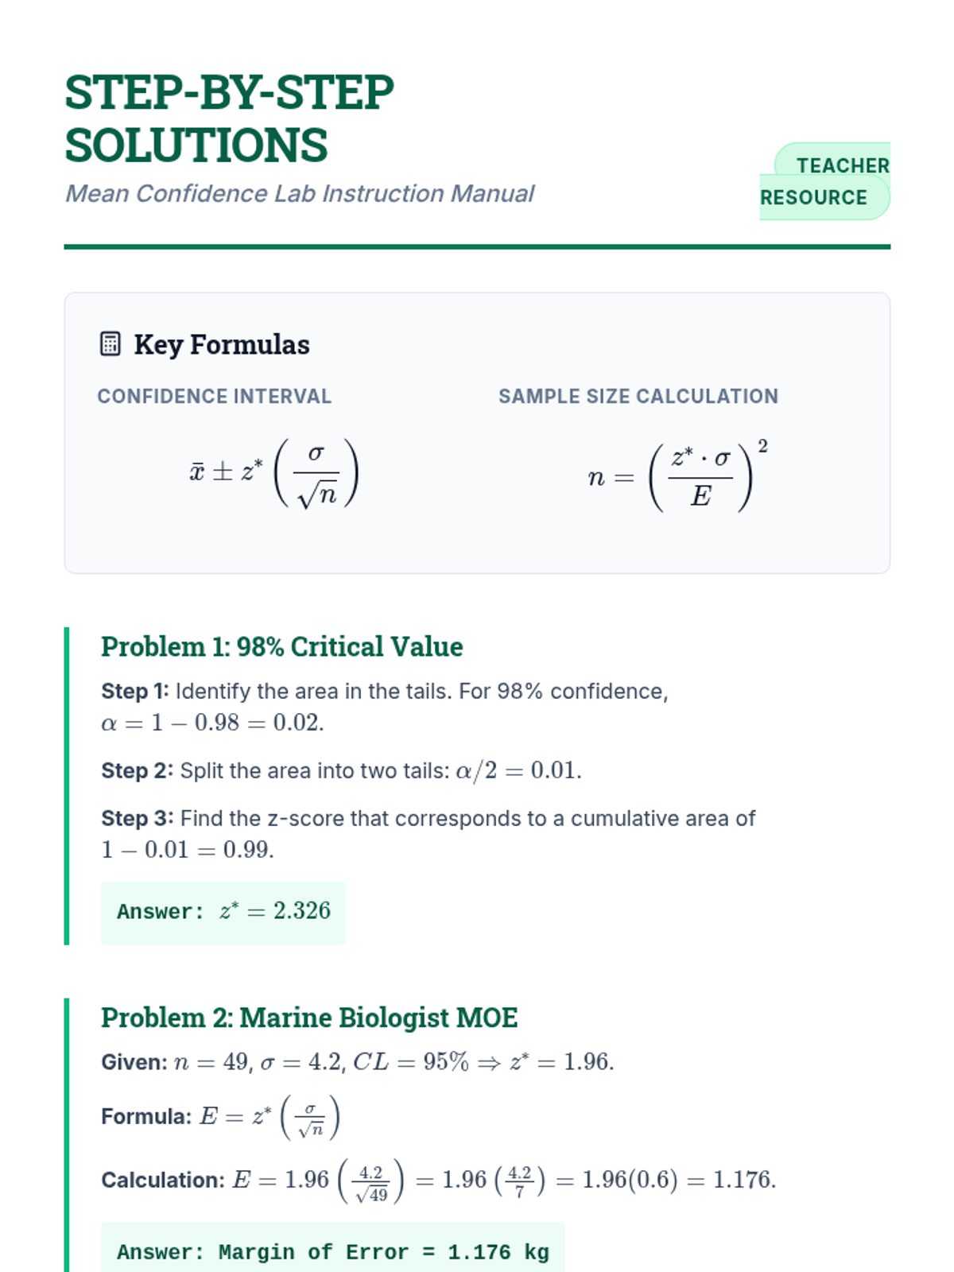The height and width of the screenshot is (1272, 954).
Task: Select the Mean Confidence Lab Instruction Manual subtitle
Action: click(300, 193)
